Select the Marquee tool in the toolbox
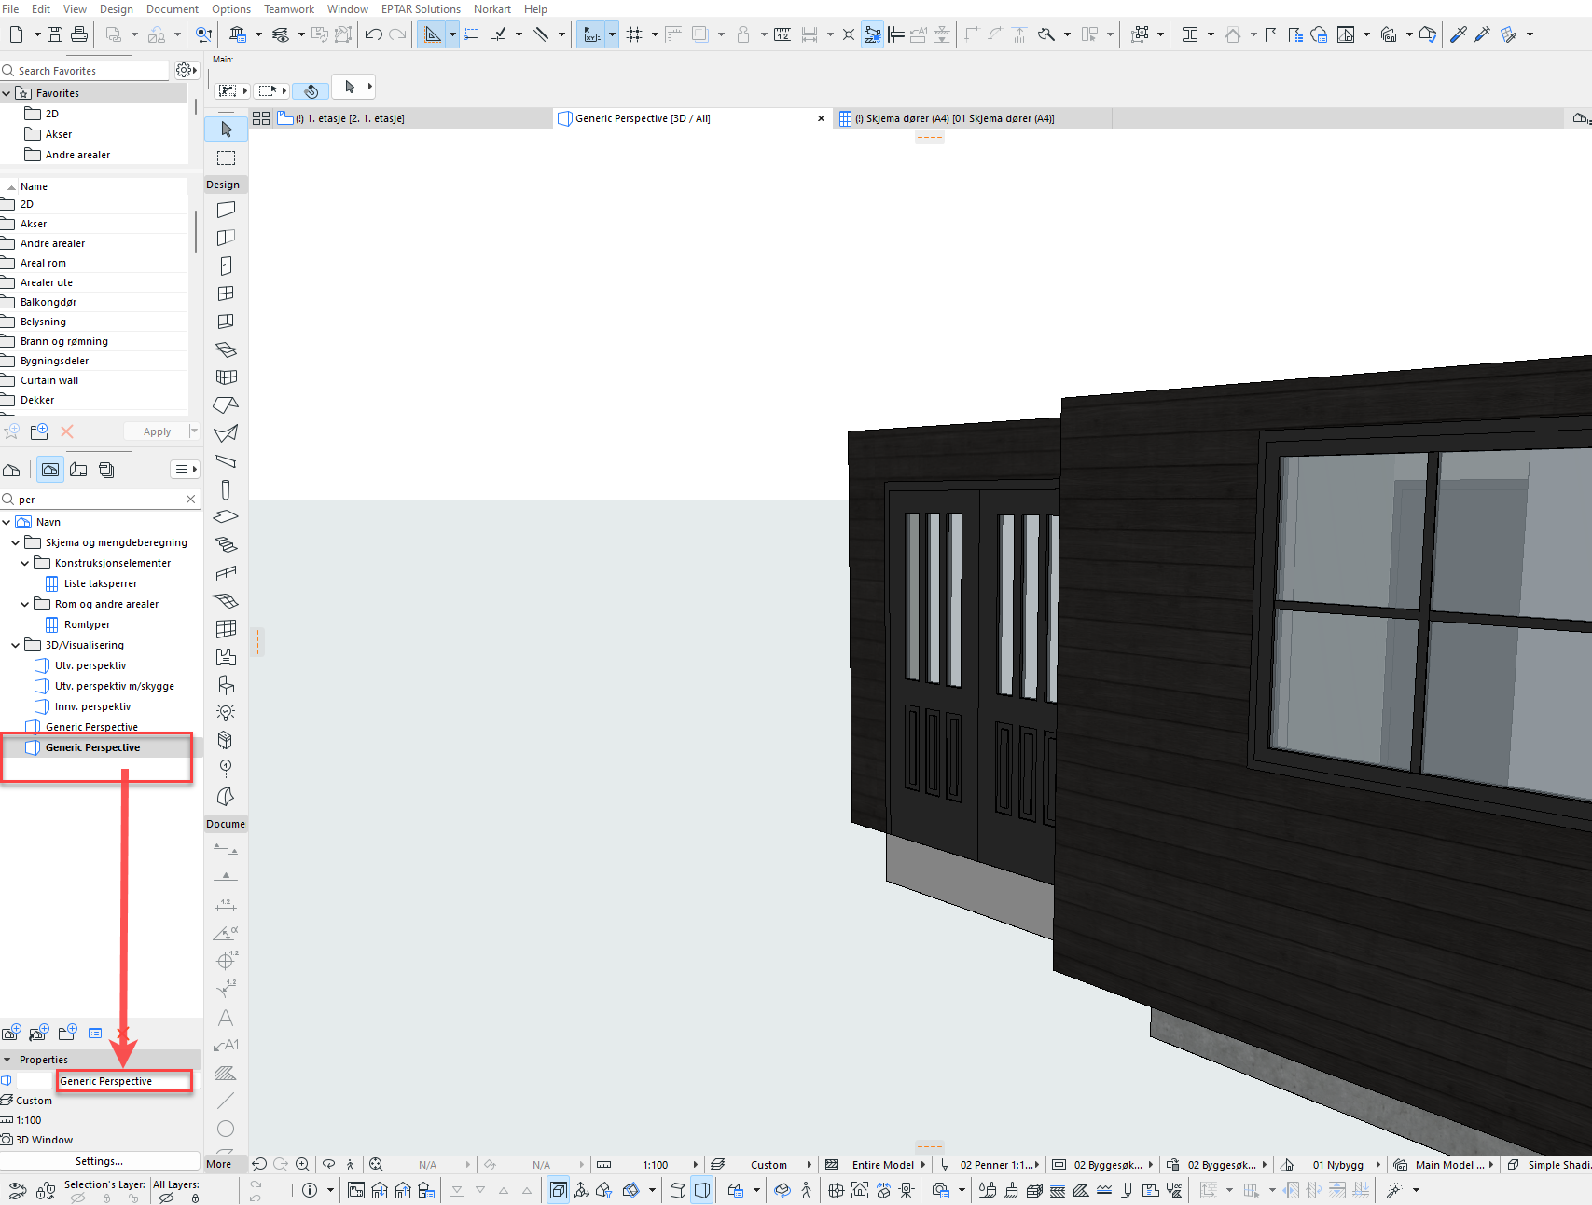Viewport: 1592px width, 1205px height. (226, 157)
